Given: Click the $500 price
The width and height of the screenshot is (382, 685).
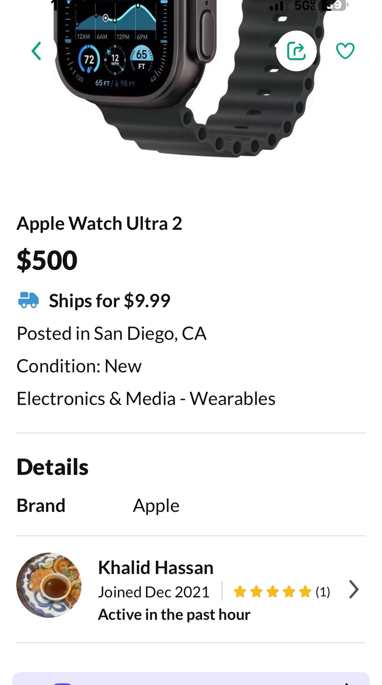Looking at the screenshot, I should pyautogui.click(x=47, y=260).
